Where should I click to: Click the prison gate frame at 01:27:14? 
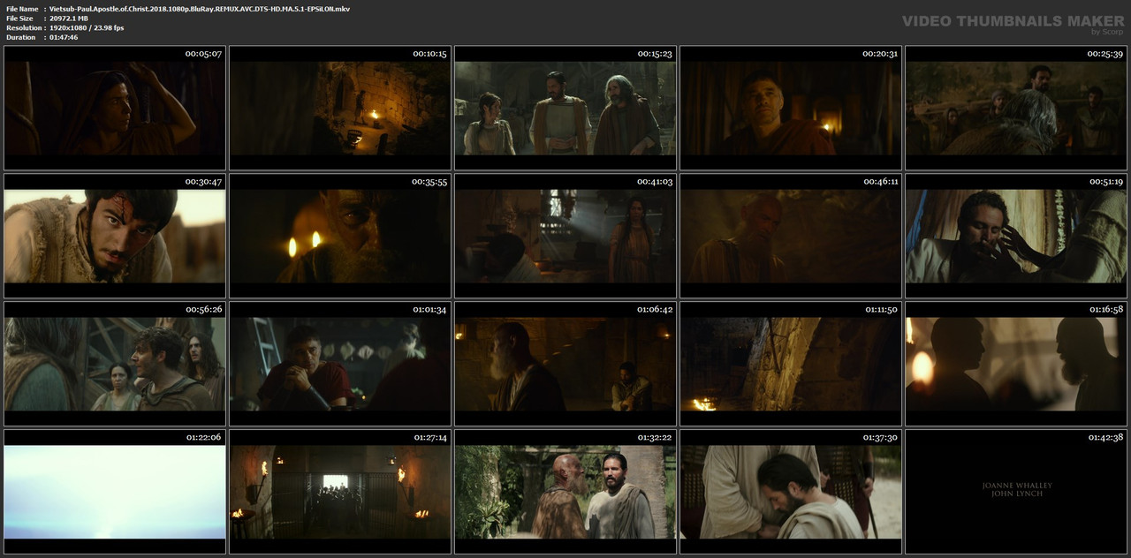pyautogui.click(x=340, y=492)
